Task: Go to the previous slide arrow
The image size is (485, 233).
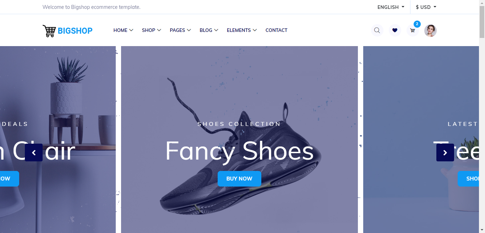Action: pos(34,152)
